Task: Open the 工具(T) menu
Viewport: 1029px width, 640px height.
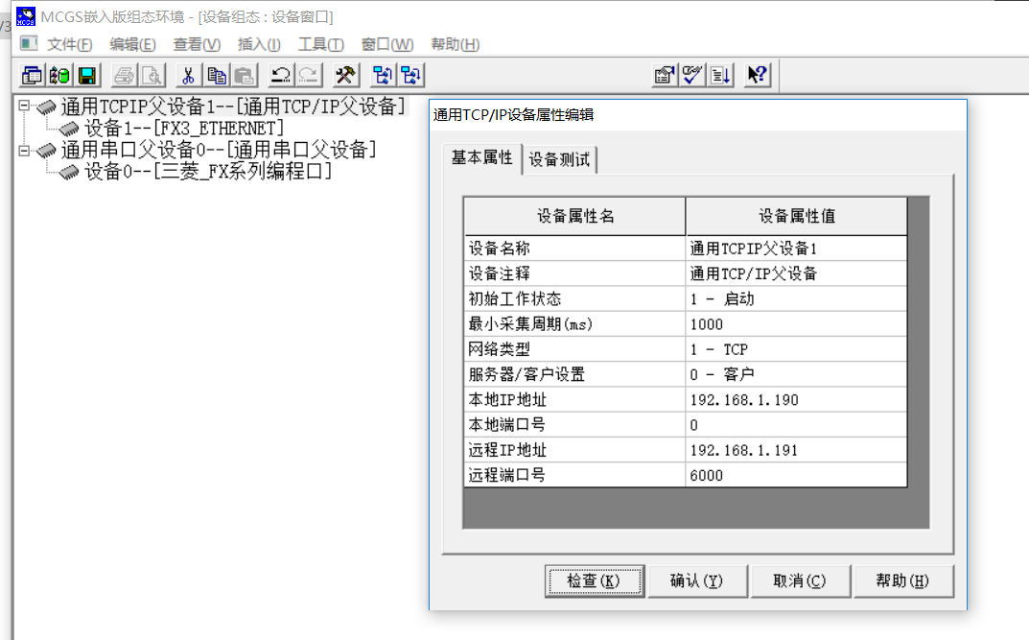Action: 320,44
